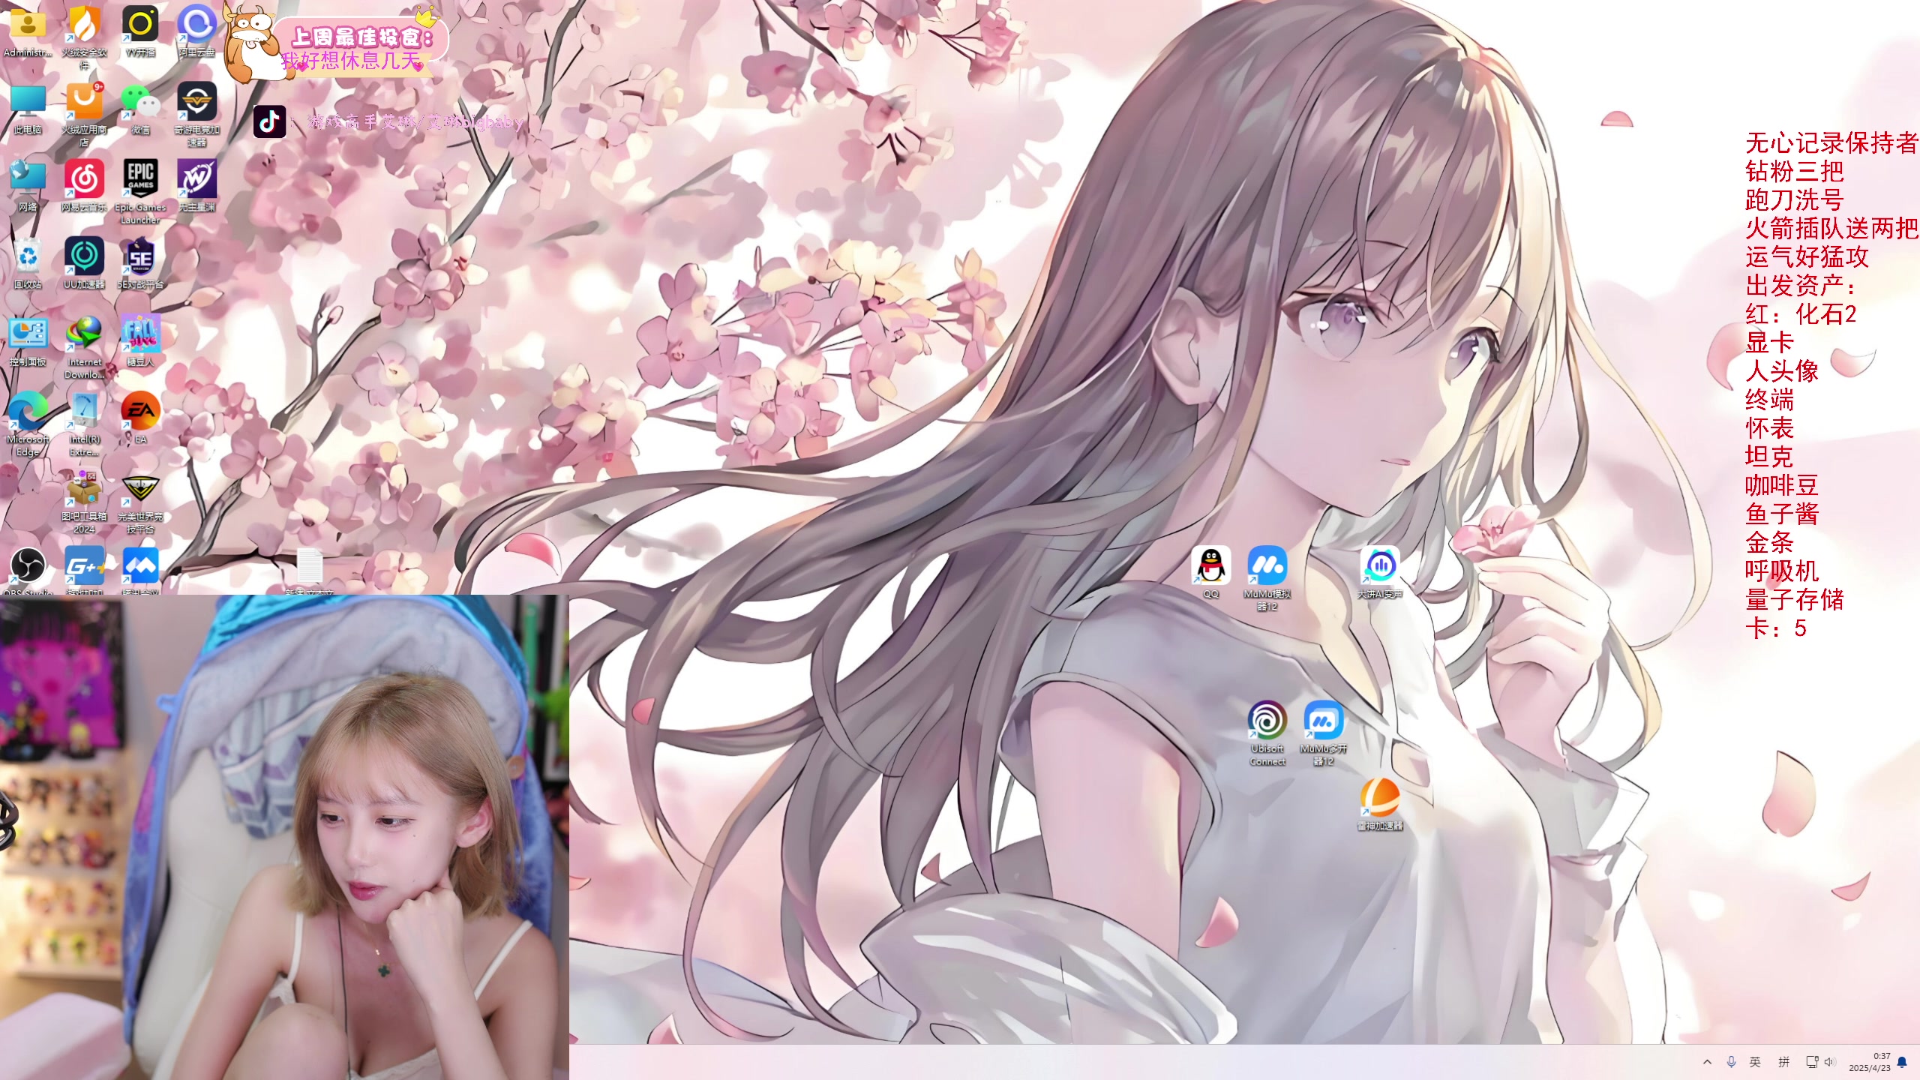
Task: Toggle the 拼 pinyin input mode
Action: [x=1784, y=1062]
